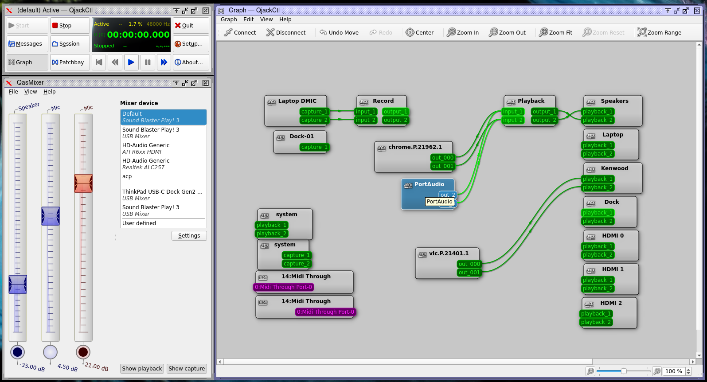Open mixer Settings button
Screen dimensions: 707x382
pos(189,236)
